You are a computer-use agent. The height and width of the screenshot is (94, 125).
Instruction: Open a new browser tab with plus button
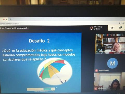point(11,19)
